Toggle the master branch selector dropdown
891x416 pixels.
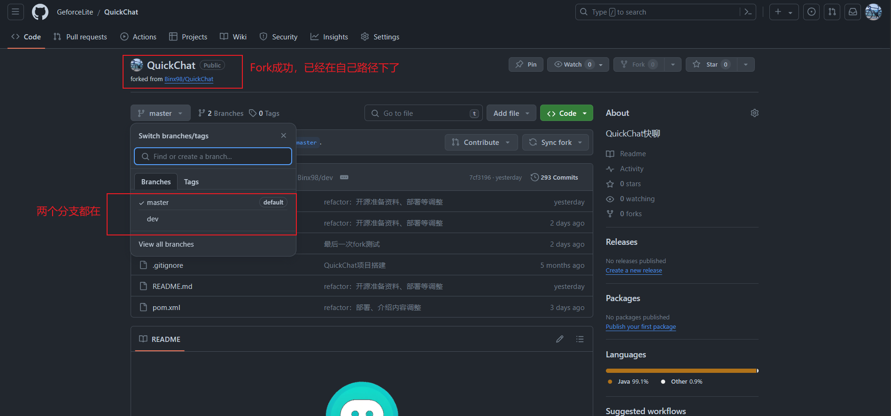point(161,113)
